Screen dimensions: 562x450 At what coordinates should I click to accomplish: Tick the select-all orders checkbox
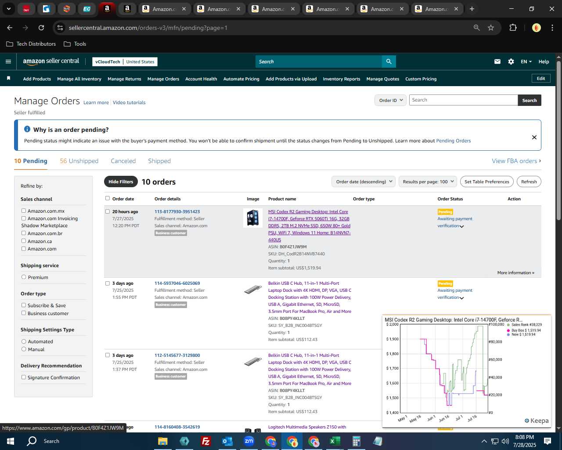coord(108,198)
